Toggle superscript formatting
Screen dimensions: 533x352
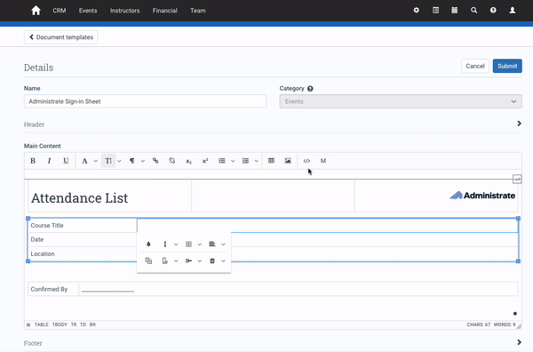(205, 161)
